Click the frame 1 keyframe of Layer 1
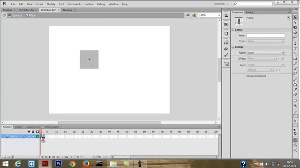Screen dimensions: 300x168 point(41,136)
